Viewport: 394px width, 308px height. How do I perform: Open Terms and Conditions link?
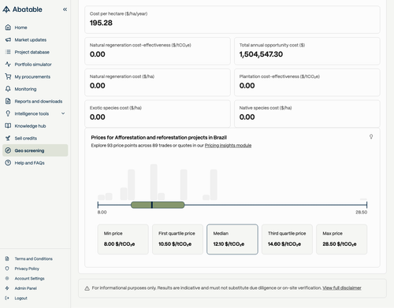click(x=34, y=258)
